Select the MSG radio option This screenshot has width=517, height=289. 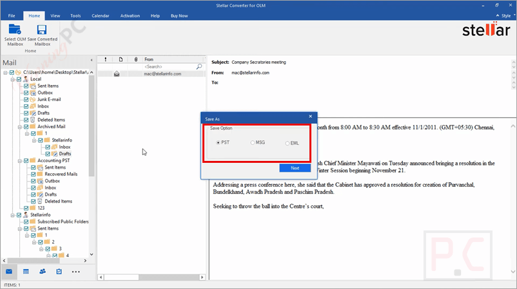point(253,143)
